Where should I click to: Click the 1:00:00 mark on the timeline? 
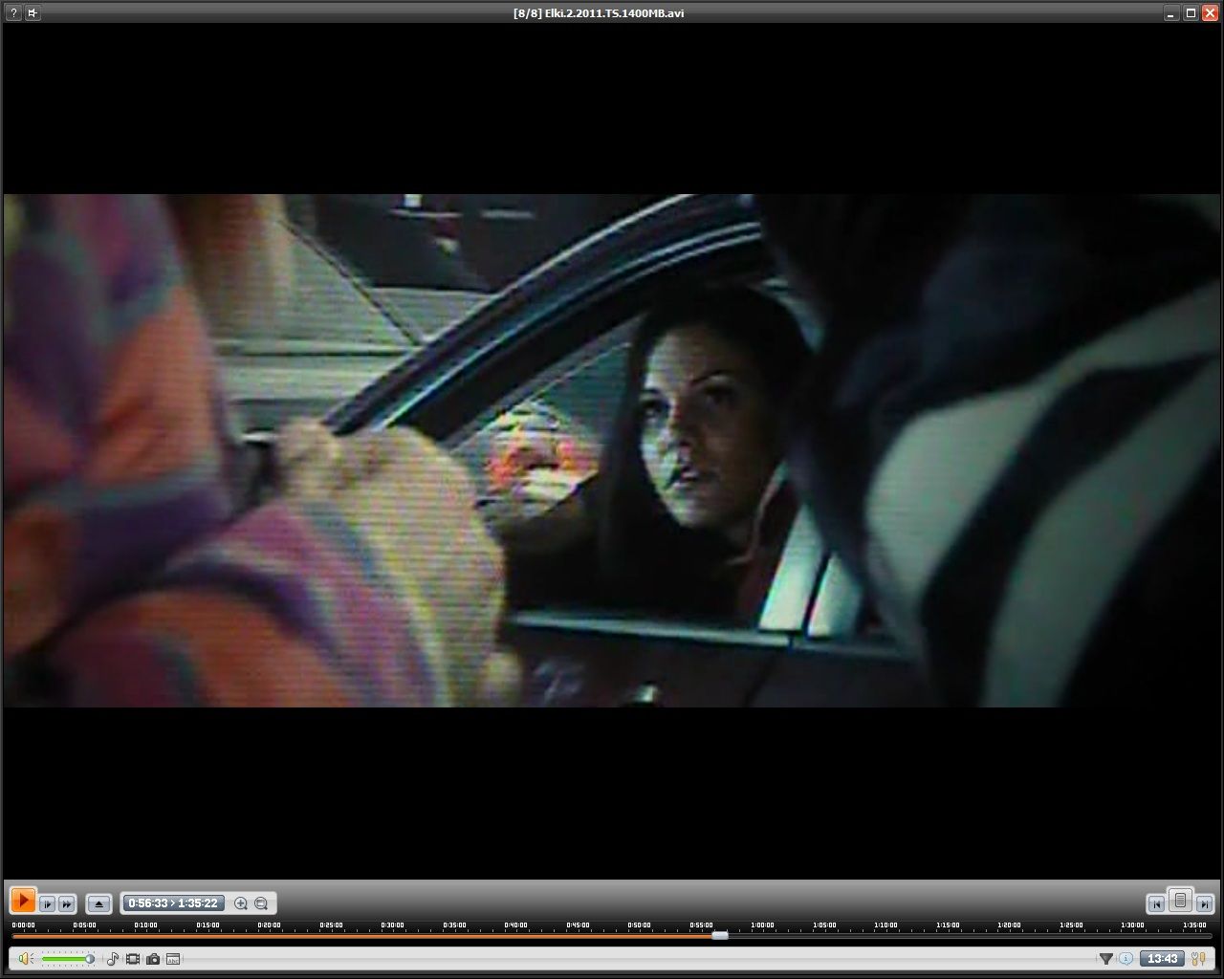coord(762,934)
